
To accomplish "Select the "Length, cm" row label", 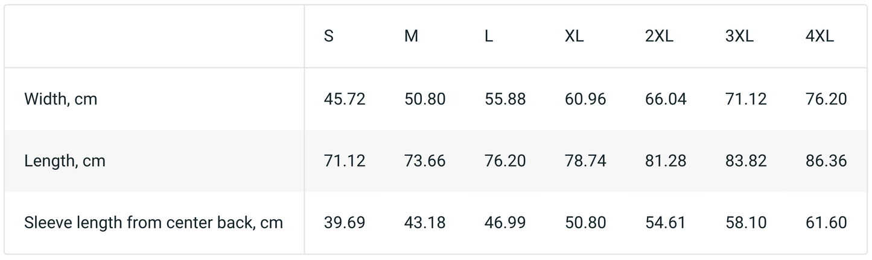I will click(65, 161).
